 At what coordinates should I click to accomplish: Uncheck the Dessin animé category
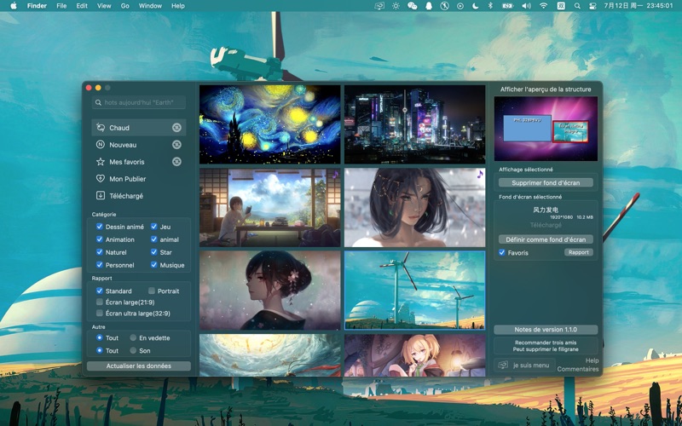(100, 227)
